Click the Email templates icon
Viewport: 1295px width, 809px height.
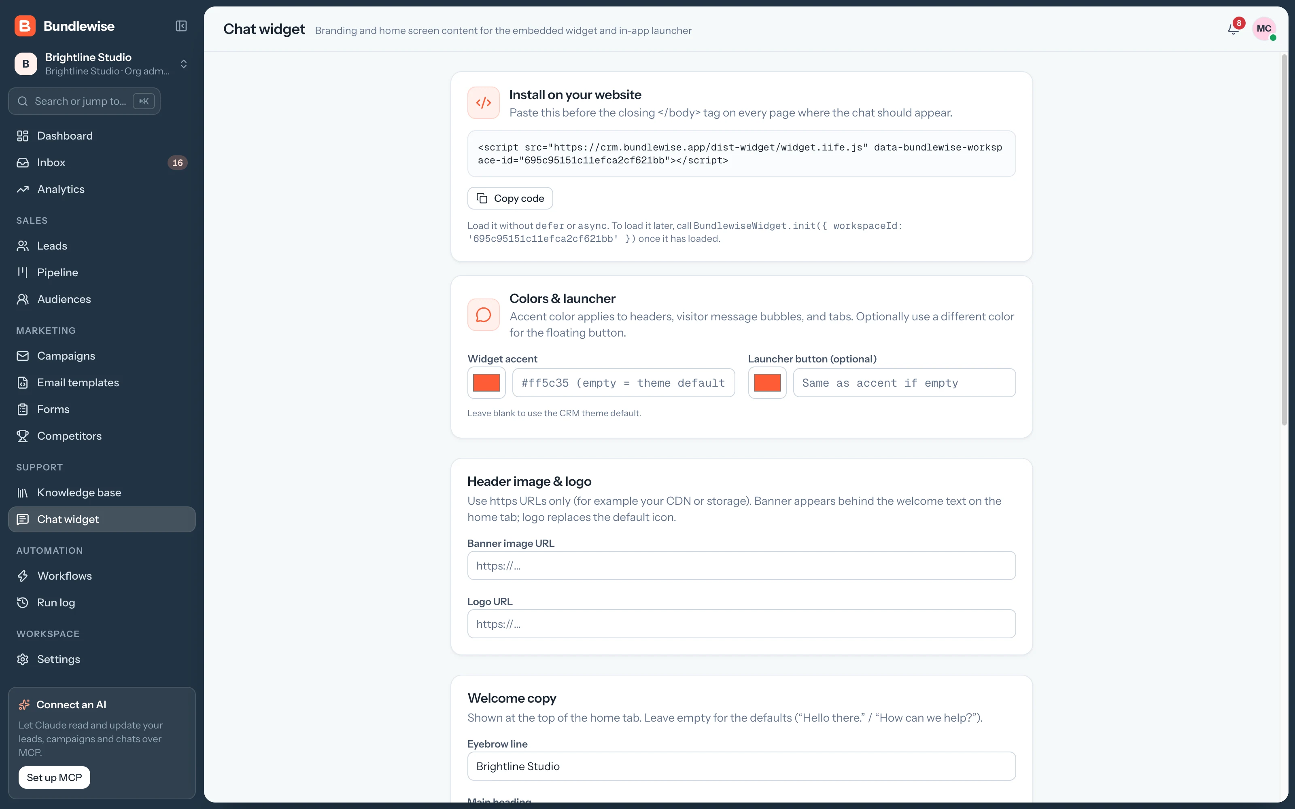pos(23,383)
